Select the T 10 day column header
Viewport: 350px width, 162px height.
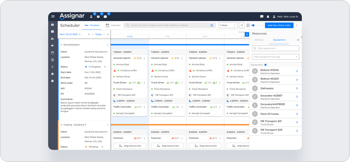(167, 37)
